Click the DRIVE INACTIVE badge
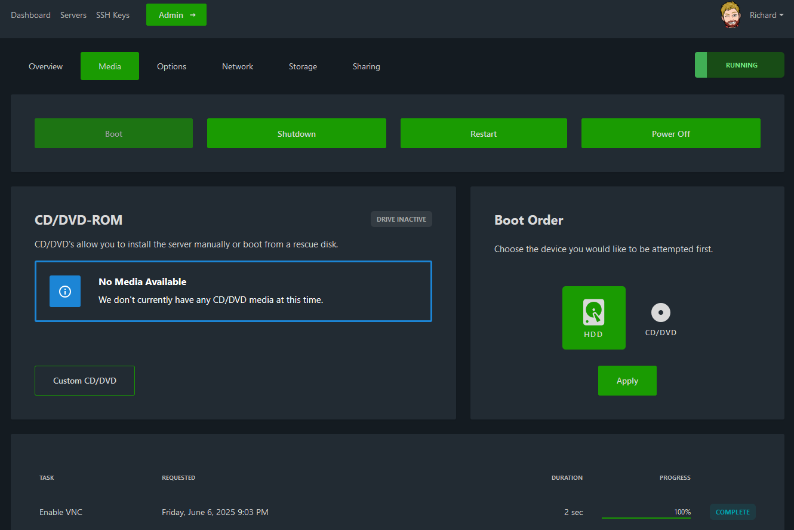The height and width of the screenshot is (530, 794). click(x=401, y=219)
